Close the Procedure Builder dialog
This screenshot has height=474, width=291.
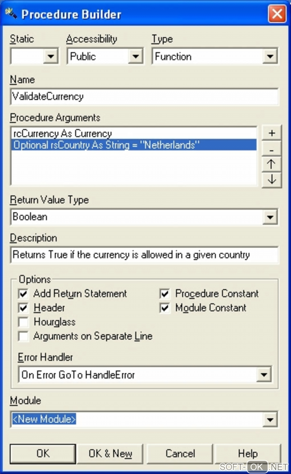coord(277,13)
